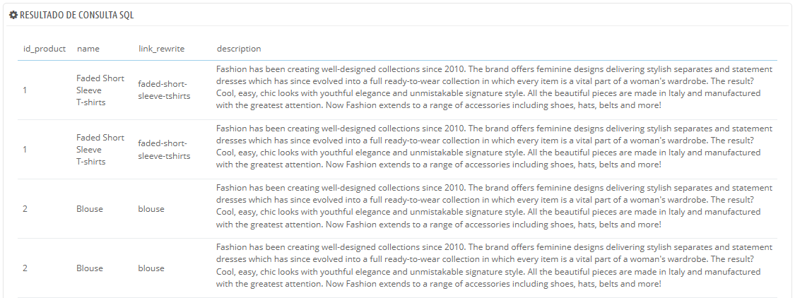
Task: Click first faded-short-sleeve-tshirts link_rewrite cell
Action: click(x=164, y=90)
